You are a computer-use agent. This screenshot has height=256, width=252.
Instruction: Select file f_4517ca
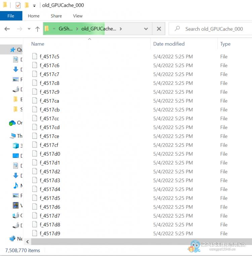click(x=49, y=101)
